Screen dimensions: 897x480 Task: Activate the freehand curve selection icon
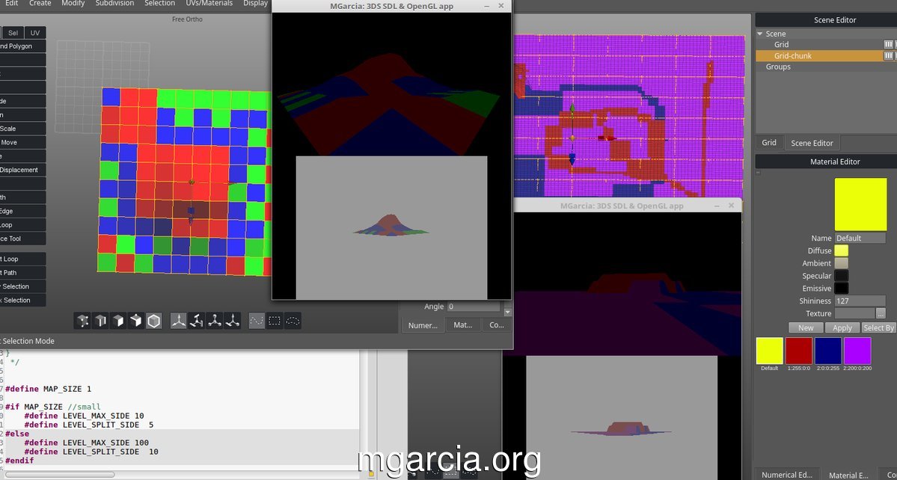[x=257, y=321]
